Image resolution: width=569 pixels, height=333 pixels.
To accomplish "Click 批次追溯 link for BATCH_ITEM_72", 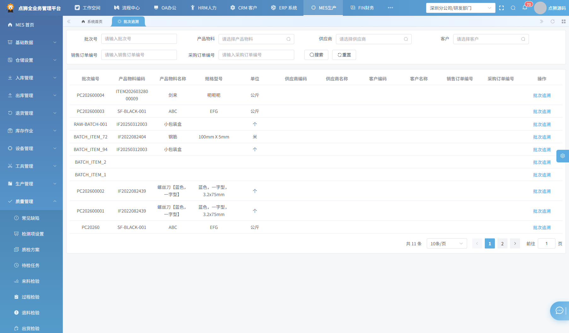I will point(542,137).
